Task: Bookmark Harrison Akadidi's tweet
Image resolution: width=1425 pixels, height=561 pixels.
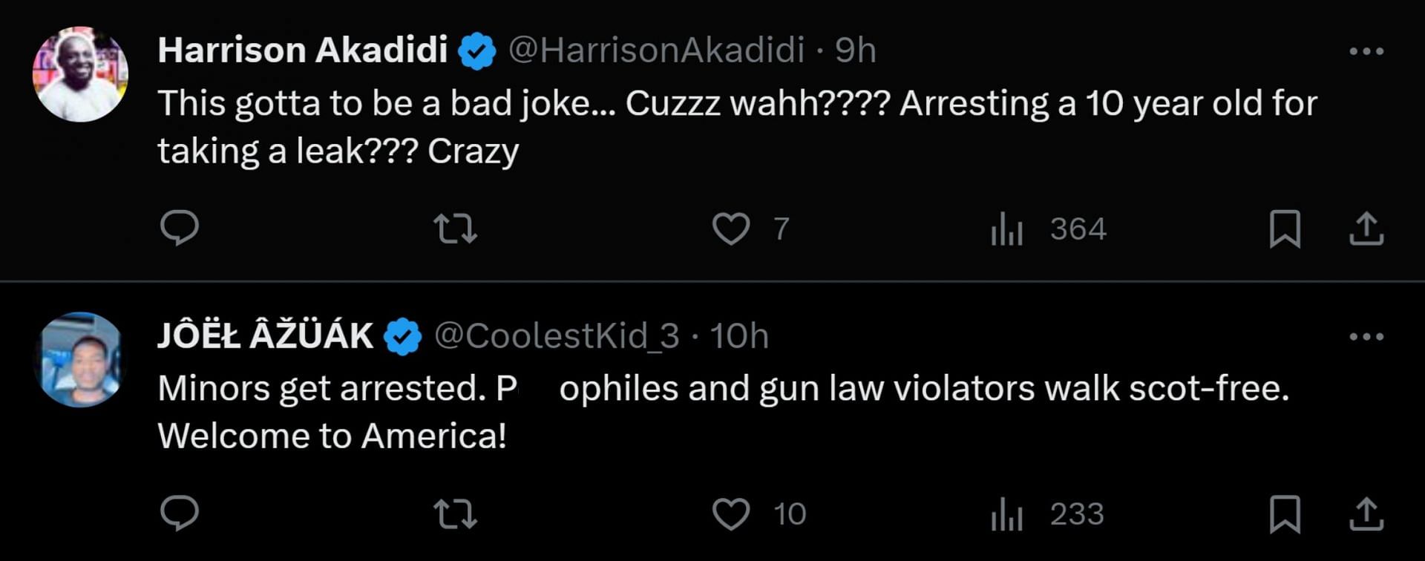Action: click(1285, 229)
